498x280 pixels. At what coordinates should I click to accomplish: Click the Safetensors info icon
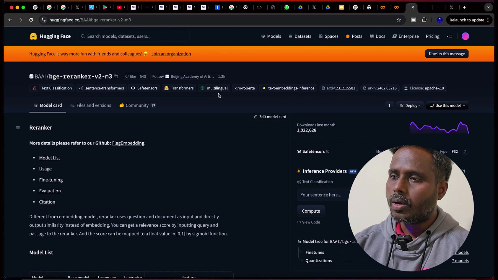(x=328, y=151)
